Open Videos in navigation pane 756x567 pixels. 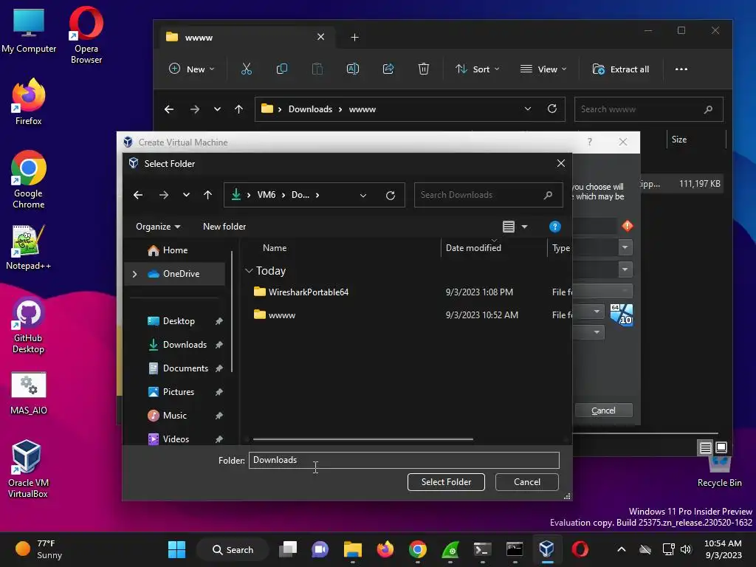(176, 439)
